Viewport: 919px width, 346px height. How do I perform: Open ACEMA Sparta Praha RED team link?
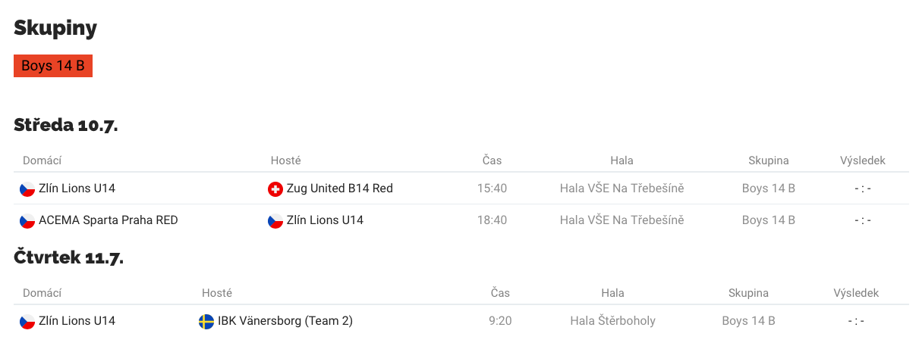(109, 220)
